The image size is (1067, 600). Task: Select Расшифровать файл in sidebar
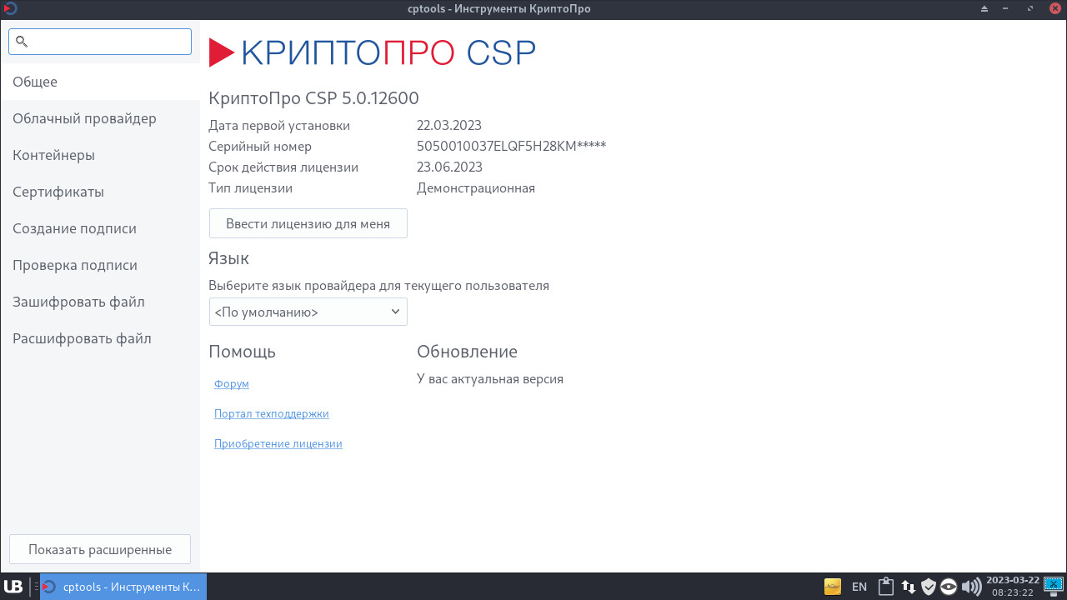(100, 338)
